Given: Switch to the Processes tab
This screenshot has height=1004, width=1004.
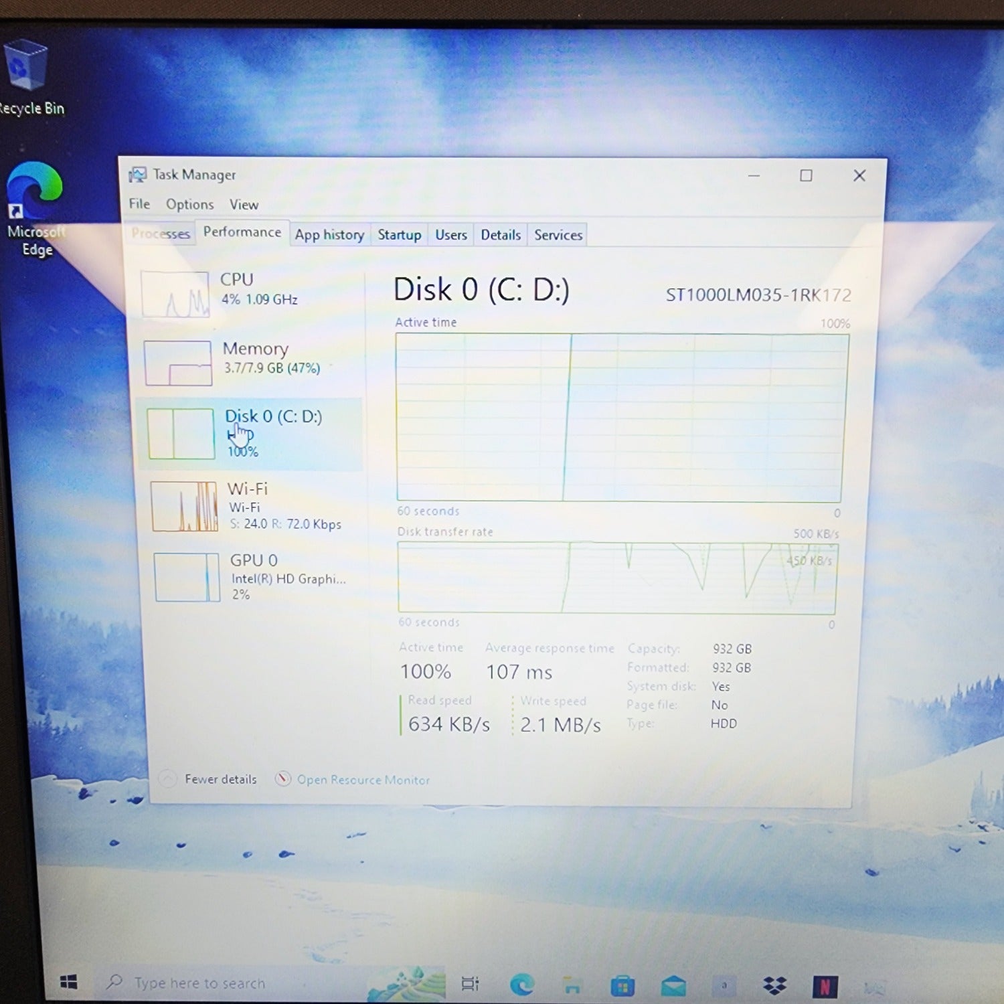Looking at the screenshot, I should pos(161,234).
